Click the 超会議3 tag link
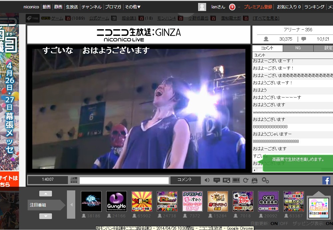 (x=129, y=18)
